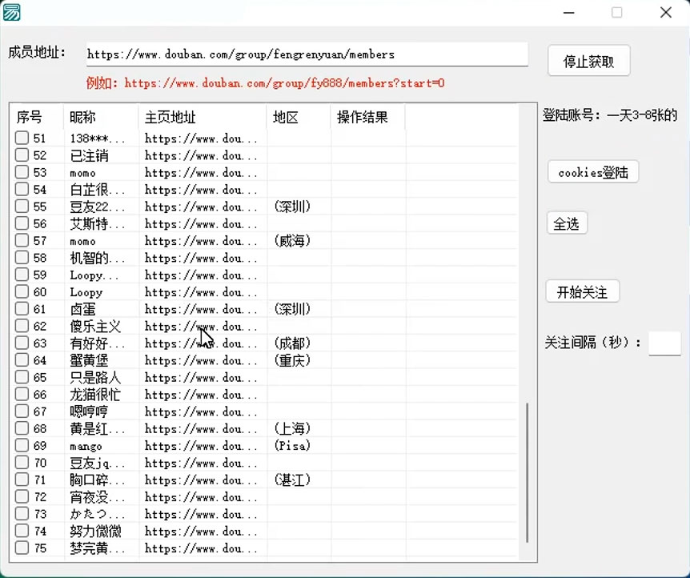This screenshot has width=690, height=578.
Task: Click the app logo icon in title bar
Action: pyautogui.click(x=11, y=12)
